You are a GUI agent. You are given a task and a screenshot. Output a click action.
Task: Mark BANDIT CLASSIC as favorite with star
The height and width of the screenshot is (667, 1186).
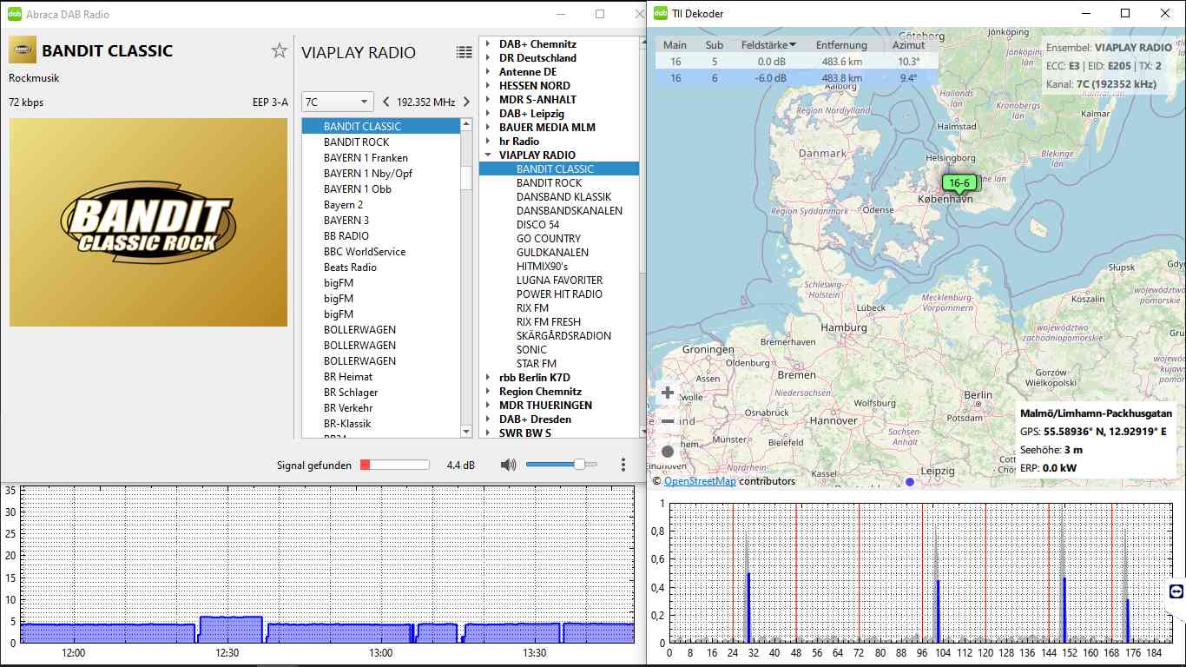(279, 51)
